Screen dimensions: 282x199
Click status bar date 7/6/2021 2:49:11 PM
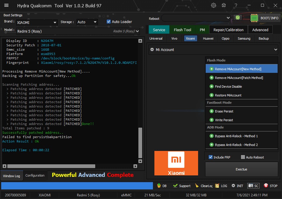(x=252, y=195)
